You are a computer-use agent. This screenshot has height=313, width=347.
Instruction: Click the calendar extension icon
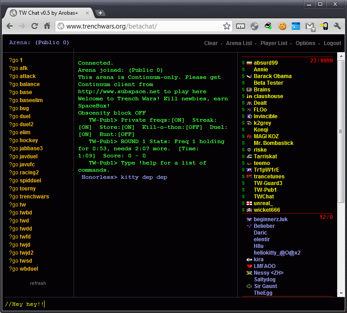tap(296, 26)
